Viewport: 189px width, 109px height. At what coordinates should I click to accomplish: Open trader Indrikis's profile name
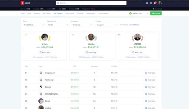pyautogui.click(x=48, y=108)
